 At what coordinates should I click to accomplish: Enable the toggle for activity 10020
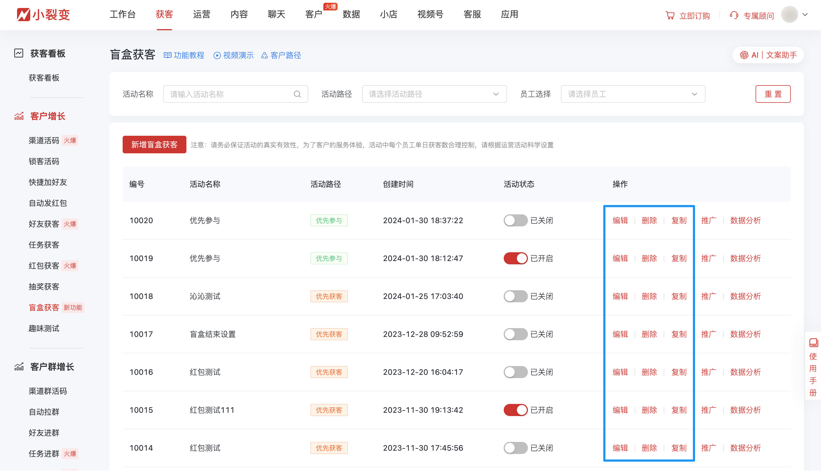click(x=515, y=221)
